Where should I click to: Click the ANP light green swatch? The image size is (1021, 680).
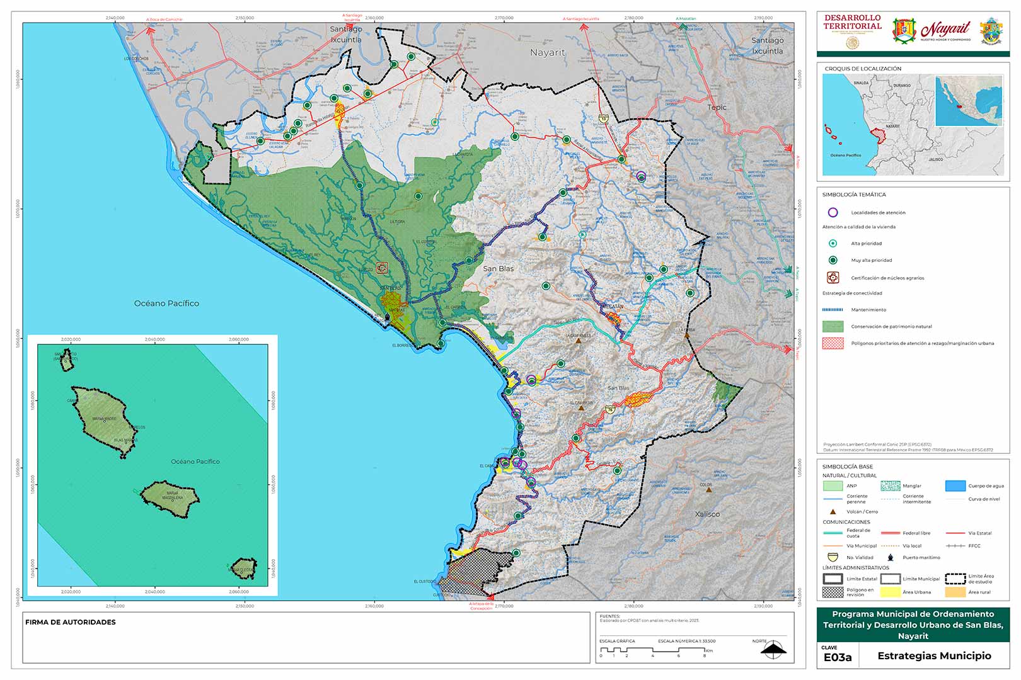833,486
